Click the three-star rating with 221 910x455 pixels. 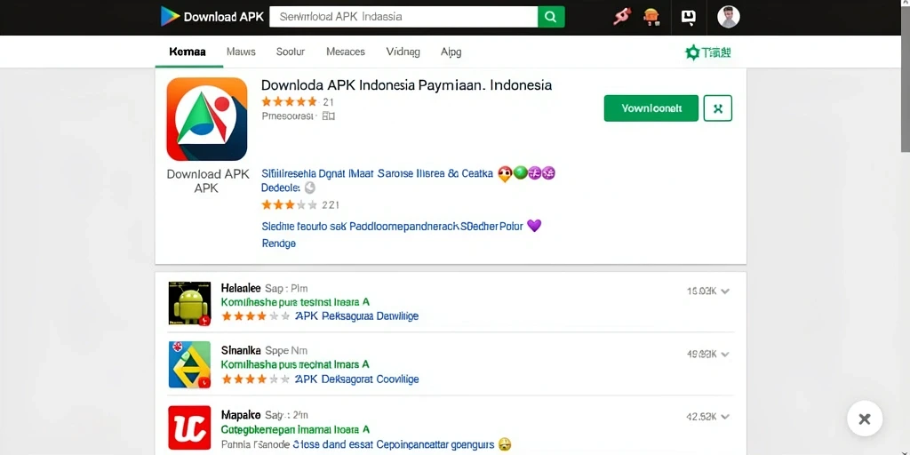300,204
